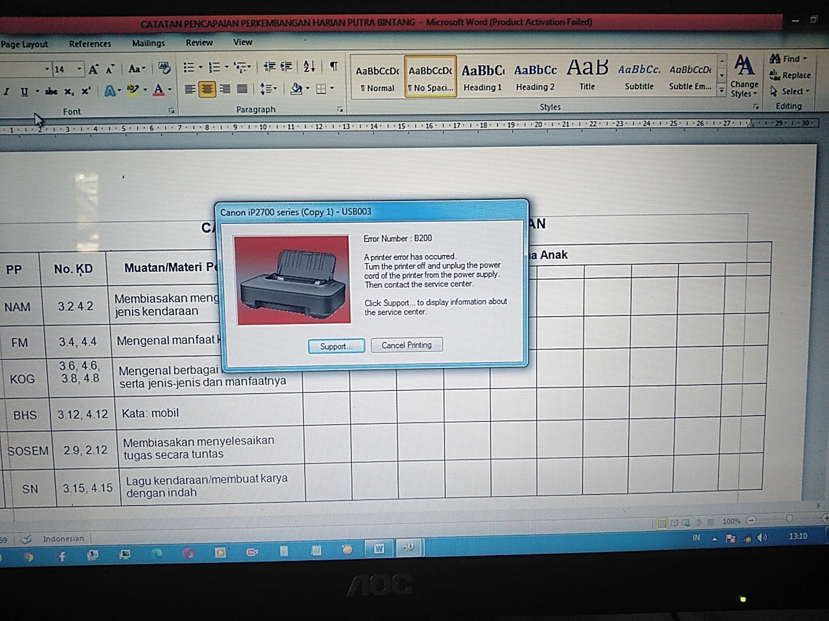The image size is (829, 621).
Task: Align text to the left
Action: coord(190,89)
